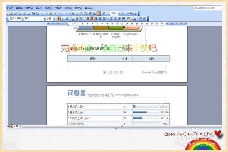Click the Word Help question mark icon
The image size is (228, 152).
point(122,14)
